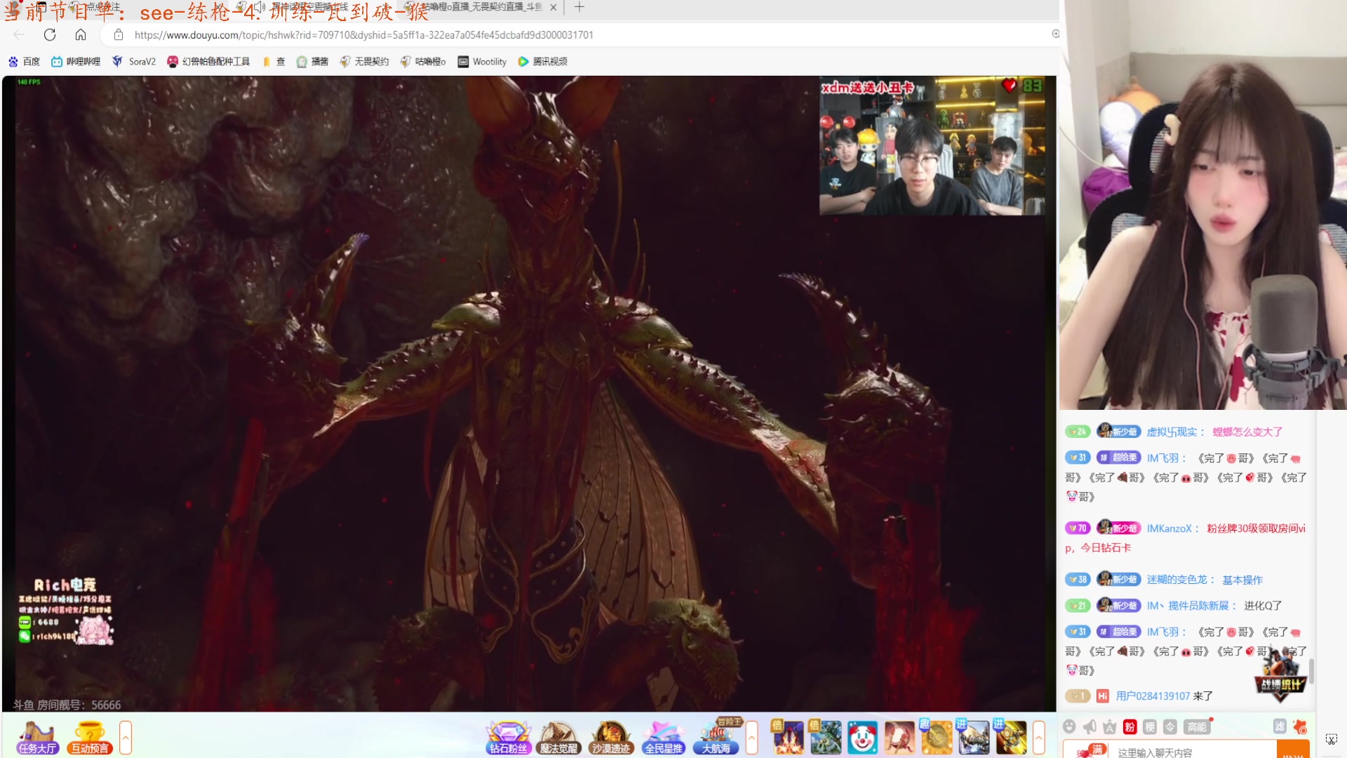Send the clown face gift
Viewport: 1347px width, 758px height.
[862, 738]
